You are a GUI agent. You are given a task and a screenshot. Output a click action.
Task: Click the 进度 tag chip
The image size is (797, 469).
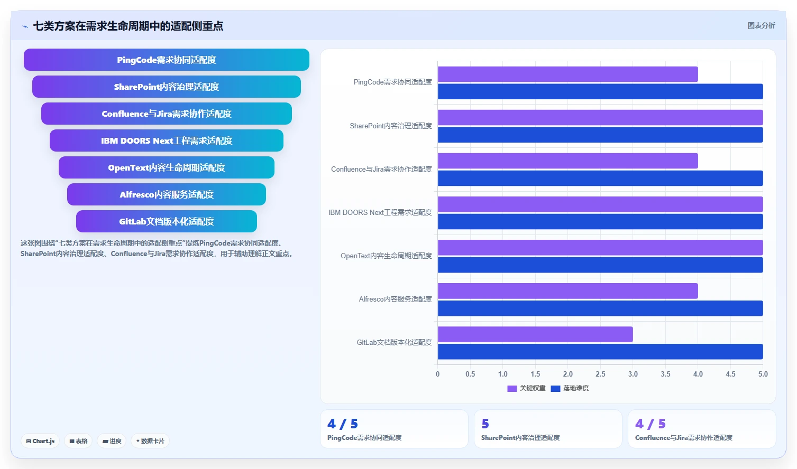112,441
